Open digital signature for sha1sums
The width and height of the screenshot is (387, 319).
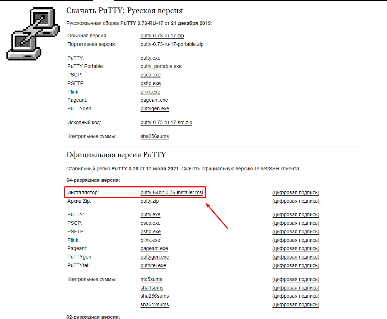click(x=296, y=288)
